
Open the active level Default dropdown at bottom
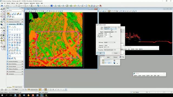(18, 90)
